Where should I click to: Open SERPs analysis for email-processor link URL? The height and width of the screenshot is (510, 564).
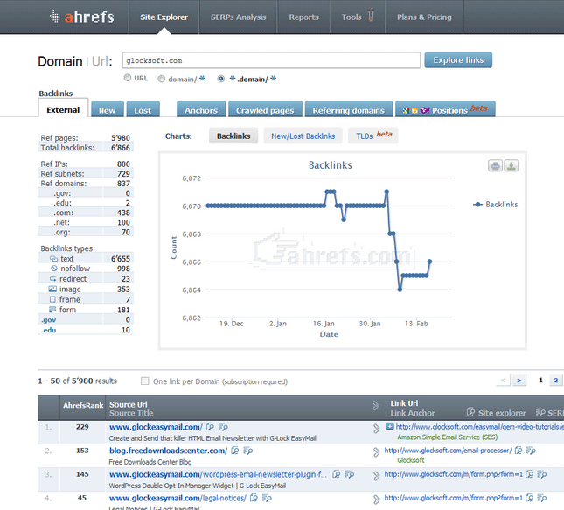pyautogui.click(x=532, y=451)
